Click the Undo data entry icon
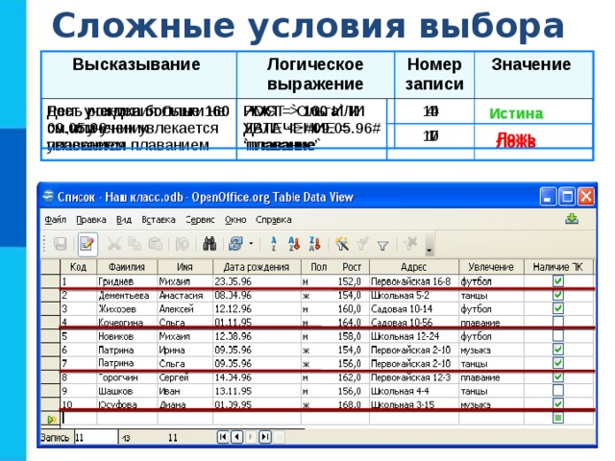 click(x=182, y=244)
